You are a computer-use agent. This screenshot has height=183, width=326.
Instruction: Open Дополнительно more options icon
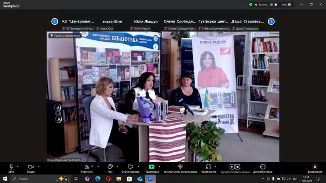click(263, 167)
